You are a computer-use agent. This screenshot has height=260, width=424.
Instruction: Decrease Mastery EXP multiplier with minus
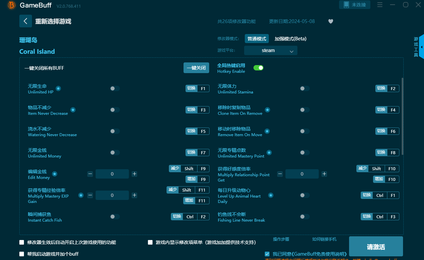pyautogui.click(x=90, y=195)
